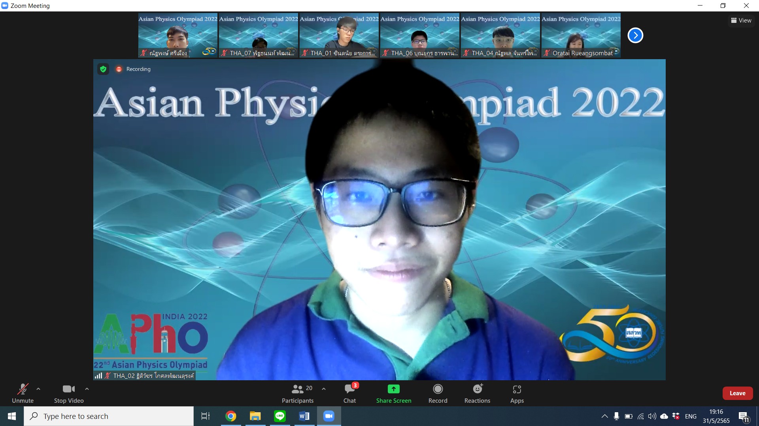
Task: Open the notification center icon
Action: pyautogui.click(x=744, y=417)
